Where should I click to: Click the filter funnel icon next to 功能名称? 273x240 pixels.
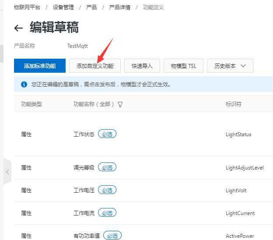click(x=120, y=104)
